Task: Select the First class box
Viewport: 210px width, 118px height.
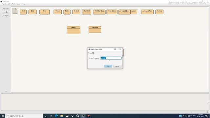Action: [23, 12]
